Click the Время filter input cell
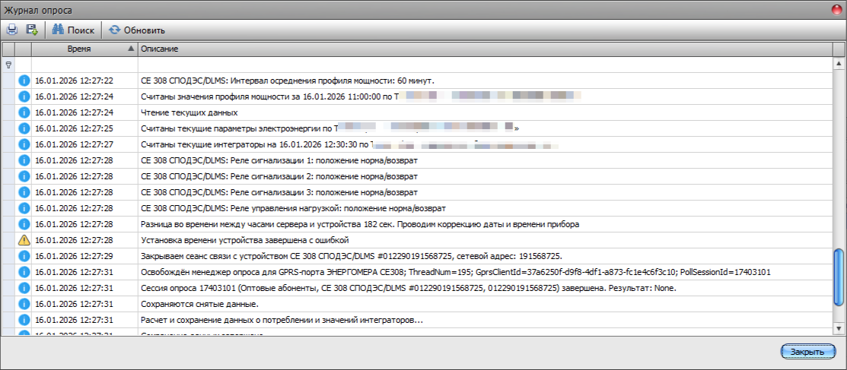Viewport: 847px width, 370px height. tap(84, 65)
